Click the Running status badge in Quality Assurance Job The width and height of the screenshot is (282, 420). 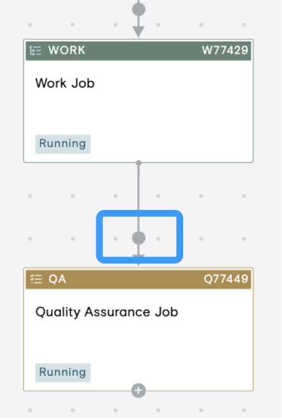[63, 373]
